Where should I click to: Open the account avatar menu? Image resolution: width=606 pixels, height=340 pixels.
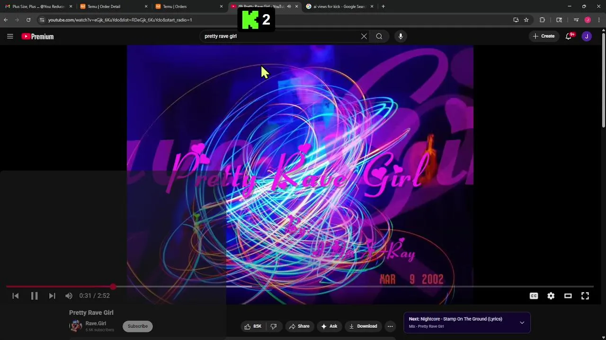tap(587, 36)
